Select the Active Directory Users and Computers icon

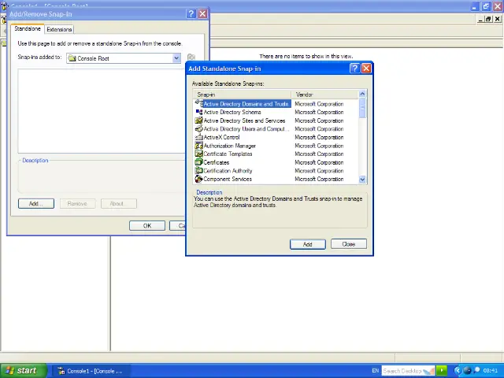click(x=198, y=129)
